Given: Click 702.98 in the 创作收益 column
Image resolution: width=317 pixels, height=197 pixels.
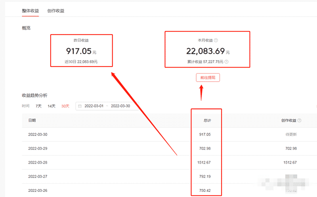Looking at the screenshot, I should point(291,149).
